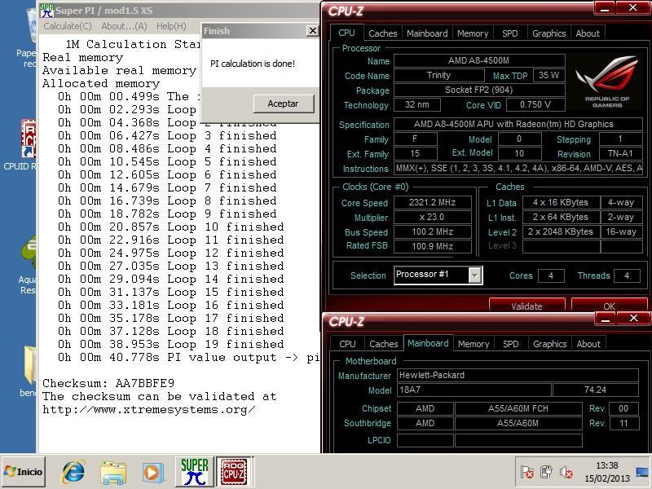Switch to About tab in upper CPU-Z
Image resolution: width=652 pixels, height=489 pixels.
(588, 33)
